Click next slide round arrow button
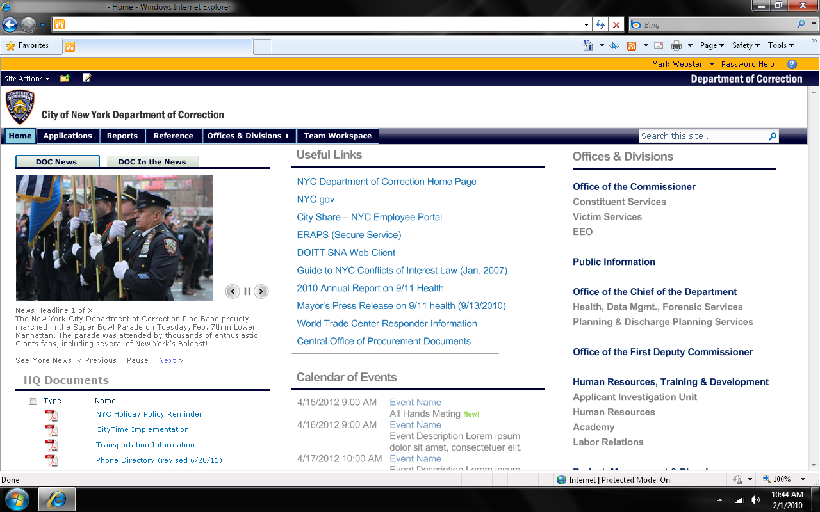Screen dimensions: 820x512 261,291
